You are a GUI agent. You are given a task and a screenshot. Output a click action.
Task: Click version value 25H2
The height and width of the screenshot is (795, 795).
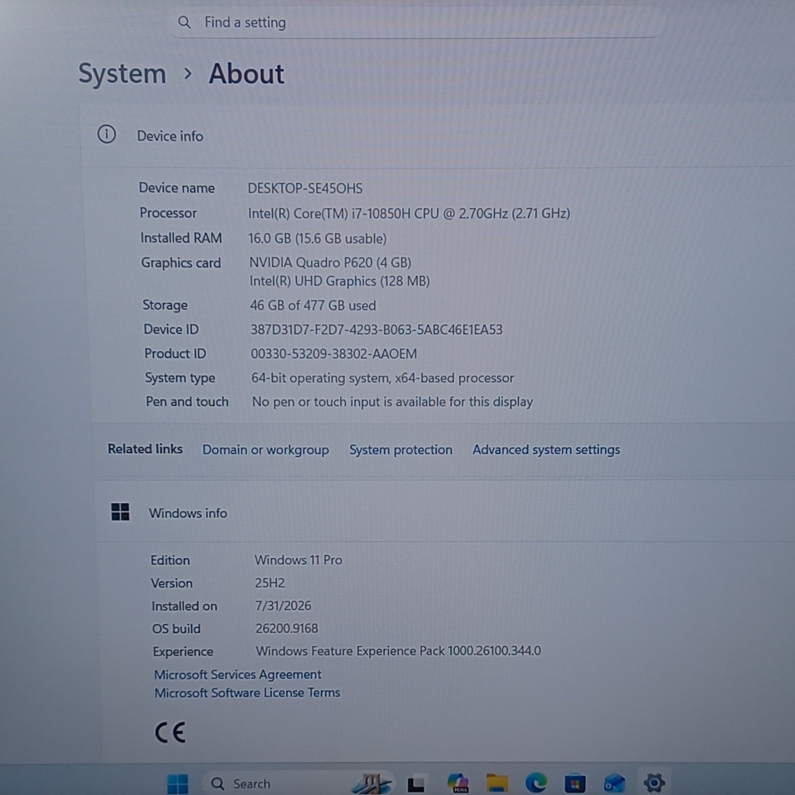270,583
